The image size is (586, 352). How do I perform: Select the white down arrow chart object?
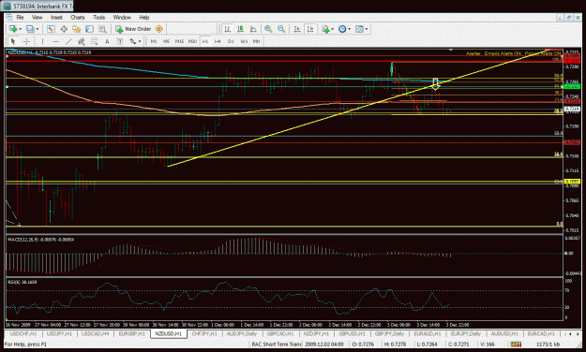(x=435, y=84)
